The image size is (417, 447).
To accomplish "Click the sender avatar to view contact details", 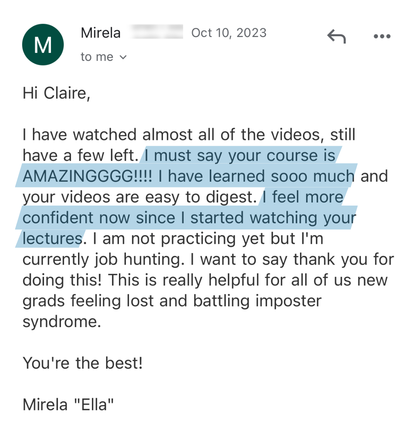I will [x=43, y=44].
